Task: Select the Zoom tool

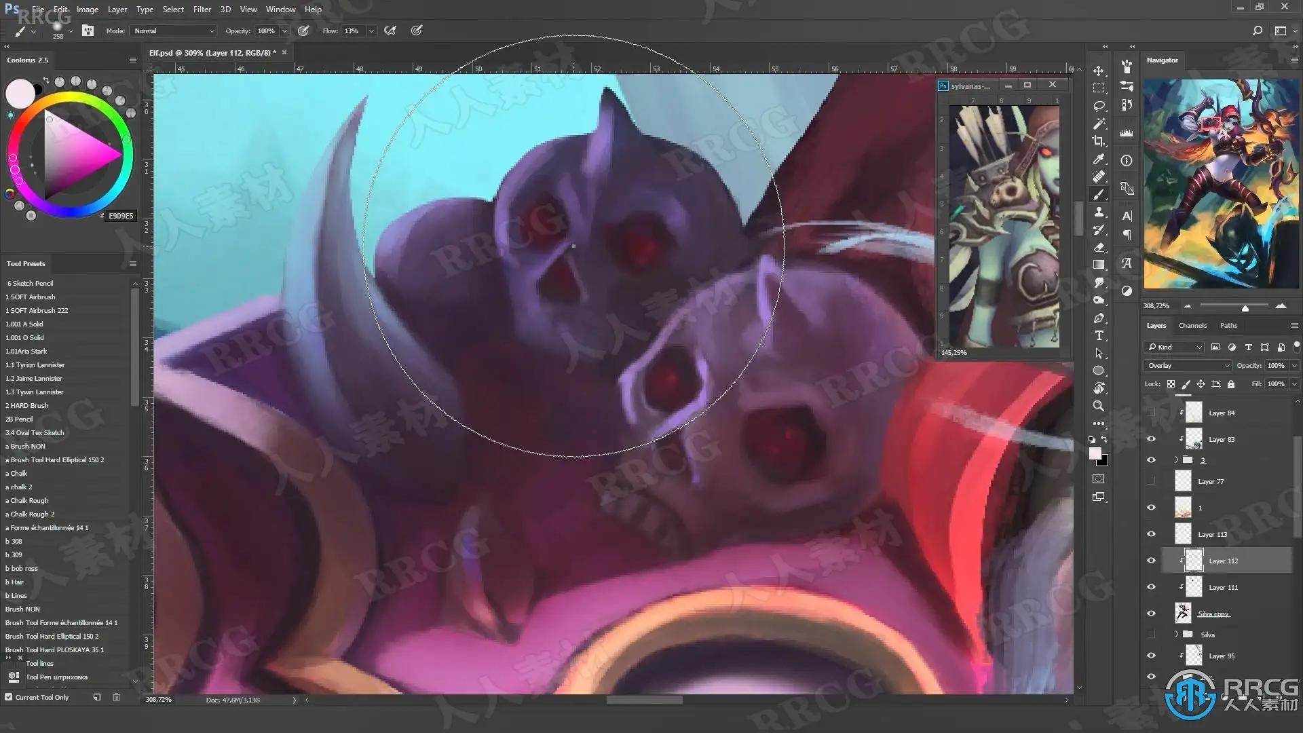Action: point(1099,406)
